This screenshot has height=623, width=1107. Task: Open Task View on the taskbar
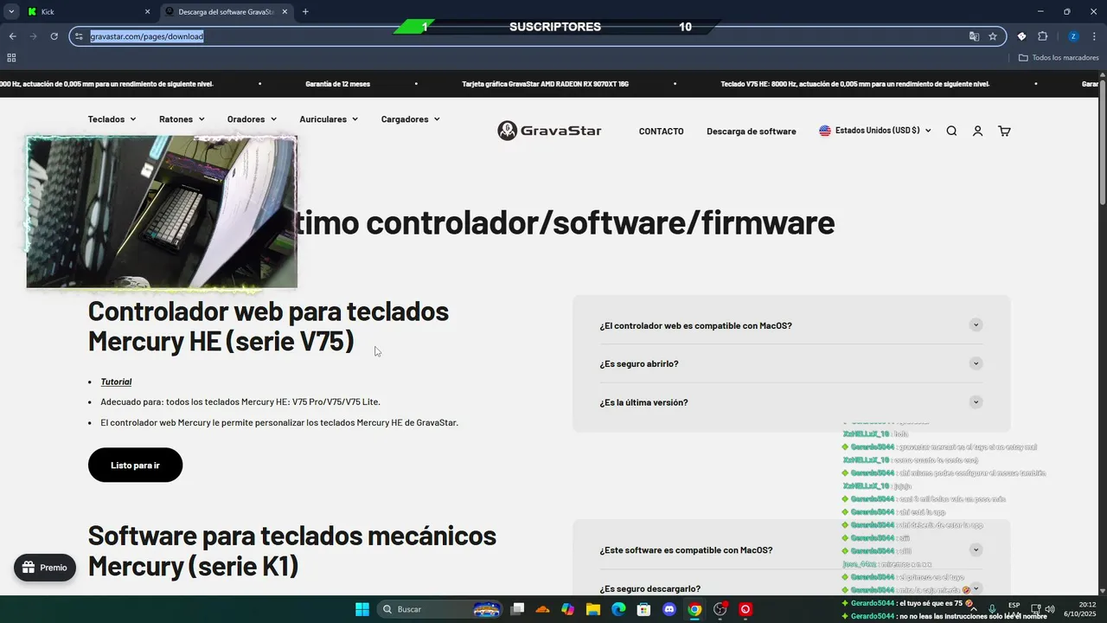pyautogui.click(x=517, y=609)
